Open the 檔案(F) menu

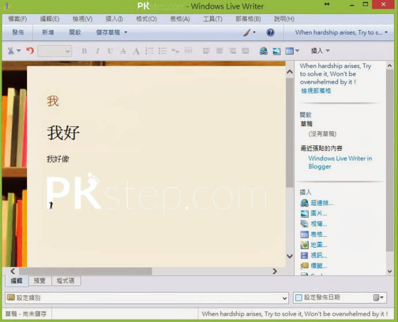pyautogui.click(x=17, y=19)
